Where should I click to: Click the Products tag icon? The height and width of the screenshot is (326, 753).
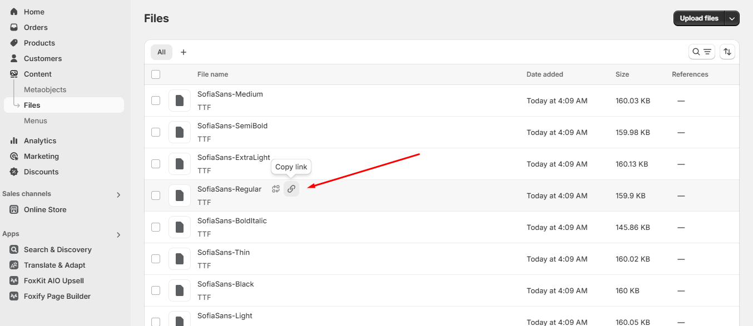(x=14, y=43)
